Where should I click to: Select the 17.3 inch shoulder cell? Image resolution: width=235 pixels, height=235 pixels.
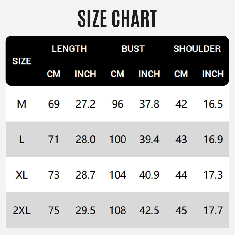(x=213, y=175)
